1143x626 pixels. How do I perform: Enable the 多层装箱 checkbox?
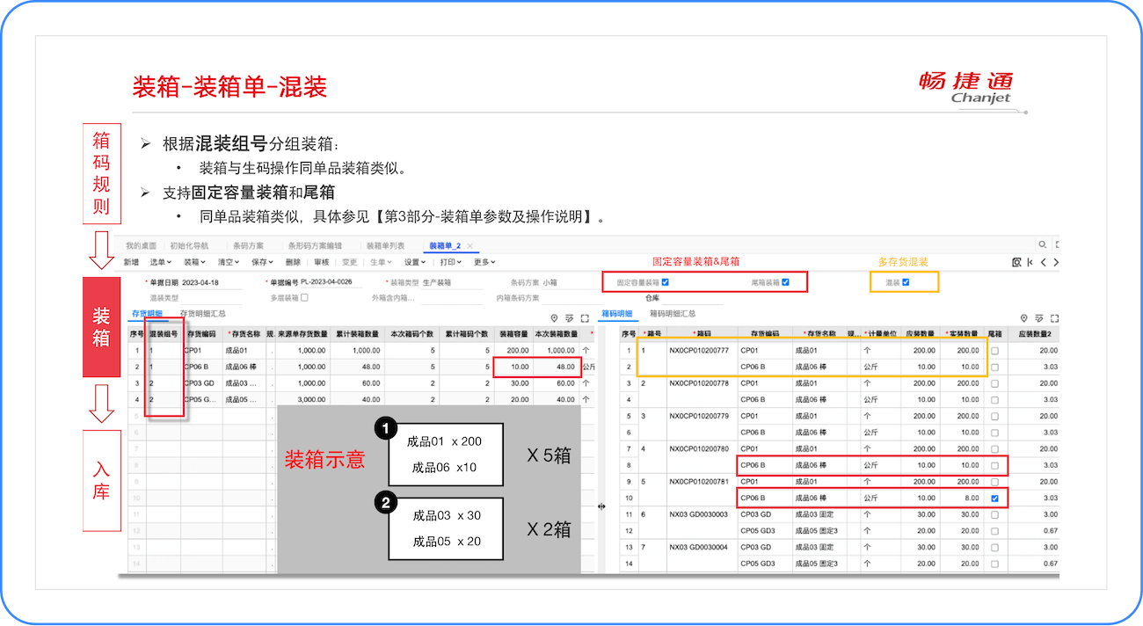[304, 298]
